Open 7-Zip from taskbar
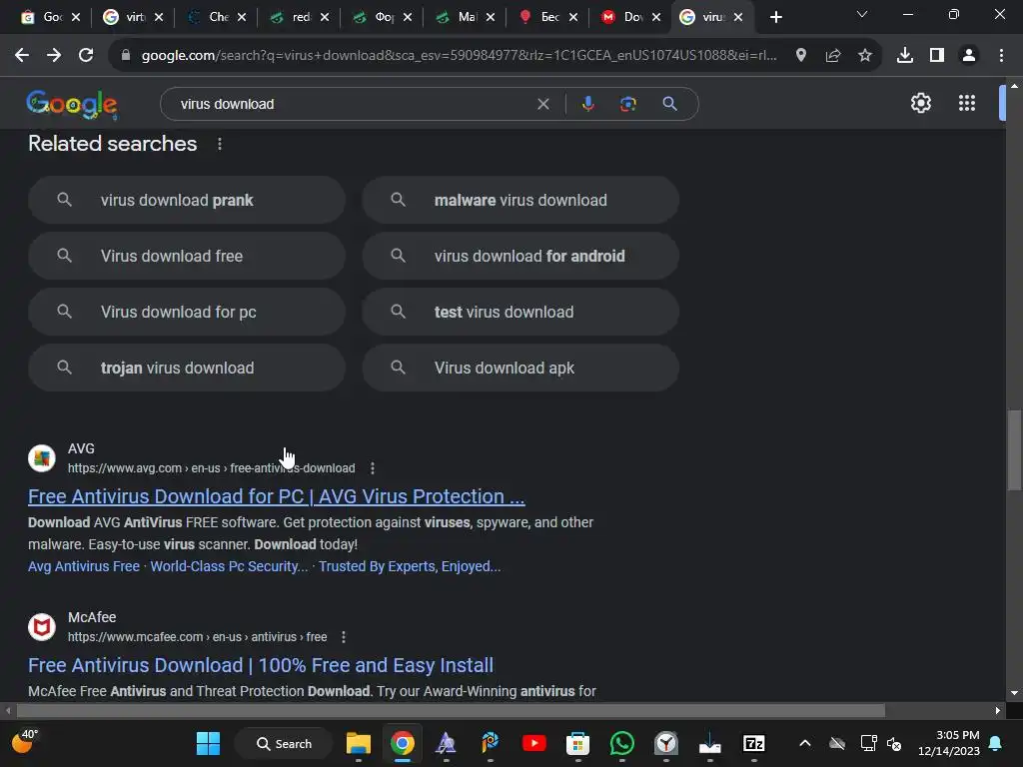This screenshot has width=1023, height=767. [x=753, y=743]
